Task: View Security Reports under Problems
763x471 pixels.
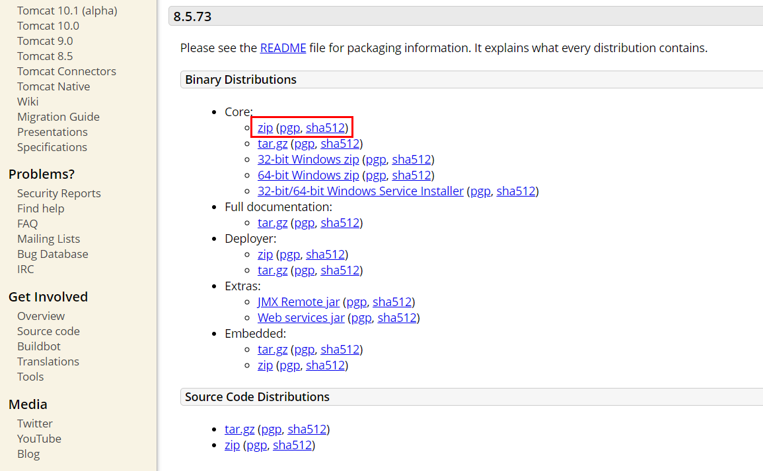Action: (x=59, y=193)
